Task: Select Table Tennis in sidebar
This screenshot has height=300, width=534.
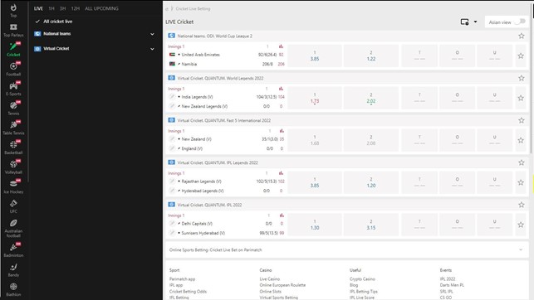Action: click(13, 128)
